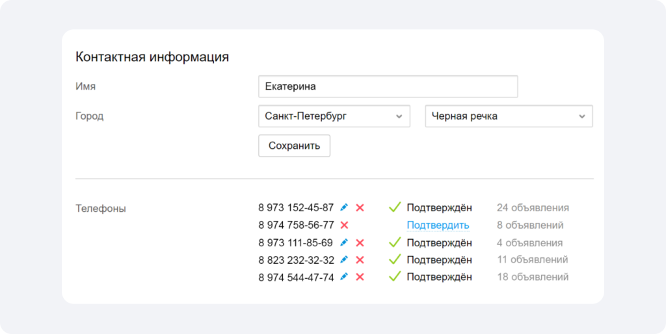Delete phone number 8 974 544-47-74
Screen dimensions: 666x334
point(360,277)
